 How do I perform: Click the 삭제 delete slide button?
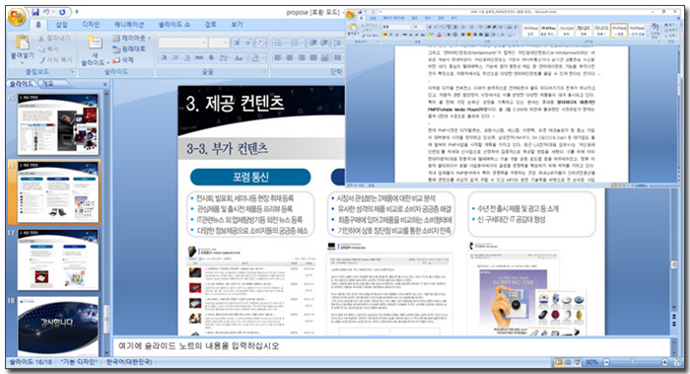(x=123, y=60)
